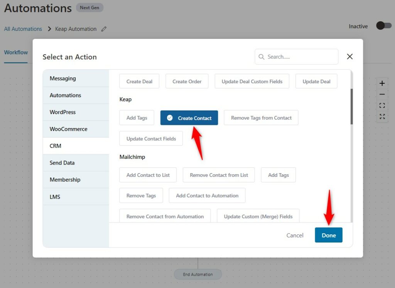Select Remove Contact from Automation action
Viewport: 395px width, 288px height.
tap(165, 216)
